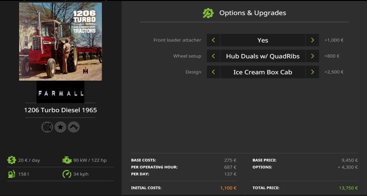The image size is (367, 196).
Task: Switch to previous Wheel setup option
Action: 213,56
